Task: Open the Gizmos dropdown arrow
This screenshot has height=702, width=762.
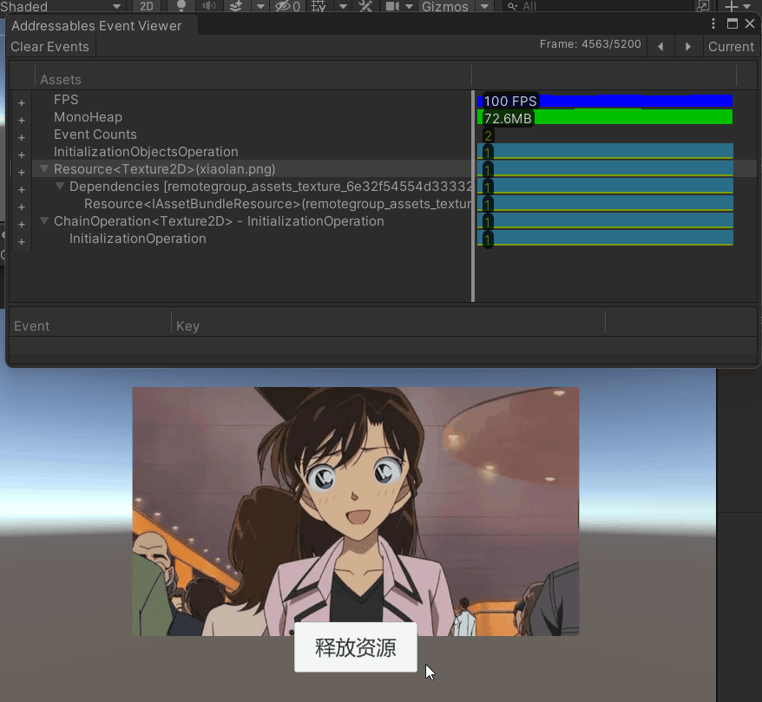Action: [x=484, y=6]
